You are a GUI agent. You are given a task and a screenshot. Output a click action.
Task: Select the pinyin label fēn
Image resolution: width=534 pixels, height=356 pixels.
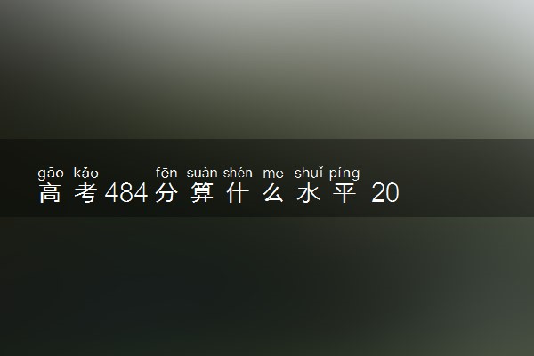pyautogui.click(x=166, y=173)
